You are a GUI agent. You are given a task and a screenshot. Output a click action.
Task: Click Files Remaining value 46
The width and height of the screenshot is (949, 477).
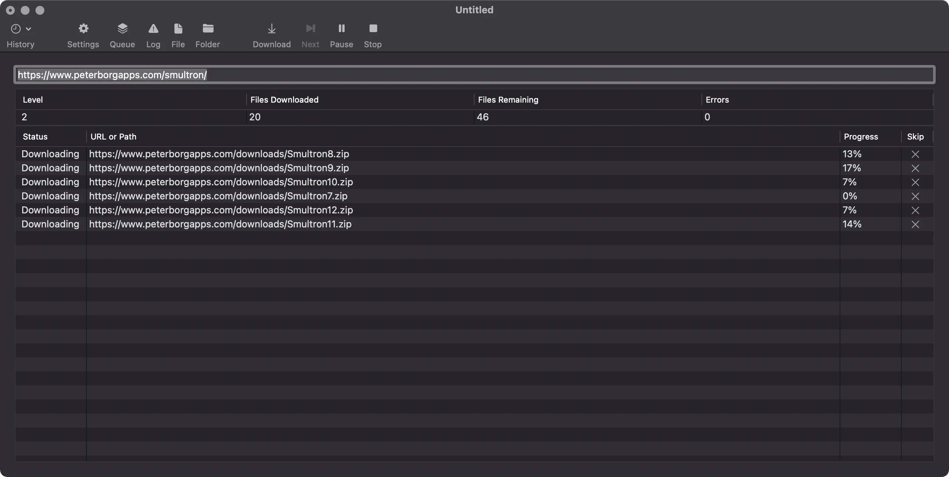coord(483,117)
